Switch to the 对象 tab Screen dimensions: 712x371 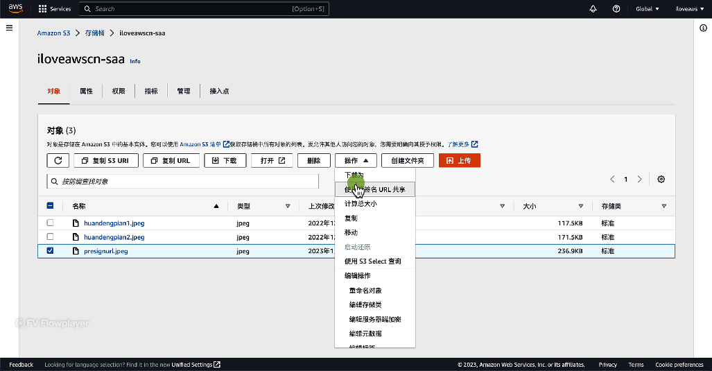pyautogui.click(x=53, y=92)
